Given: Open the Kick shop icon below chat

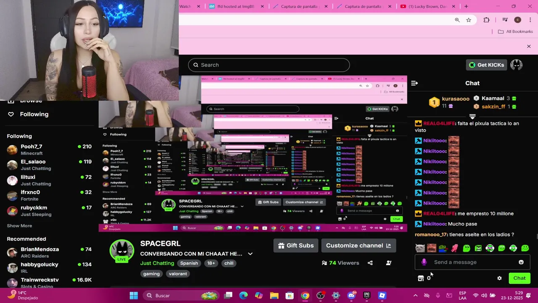Looking at the screenshot, I should click(421, 278).
